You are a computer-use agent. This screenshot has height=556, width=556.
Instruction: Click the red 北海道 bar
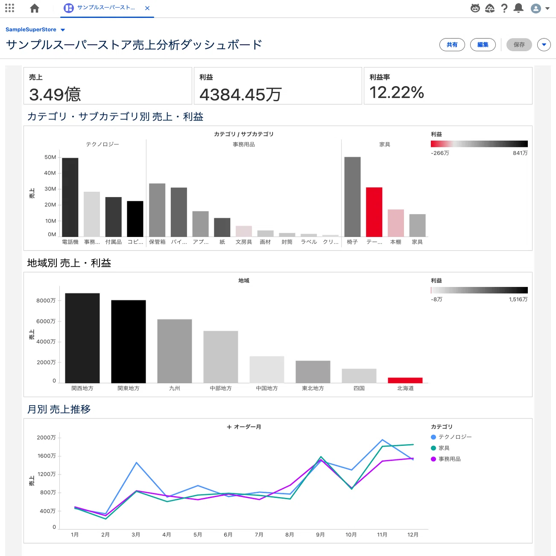[405, 380]
